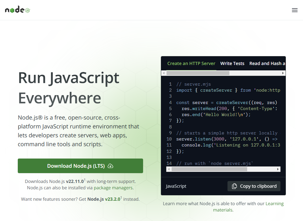Switch to Create an HTTP Server tab
Image resolution: width=303 pixels, height=221 pixels.
click(191, 63)
